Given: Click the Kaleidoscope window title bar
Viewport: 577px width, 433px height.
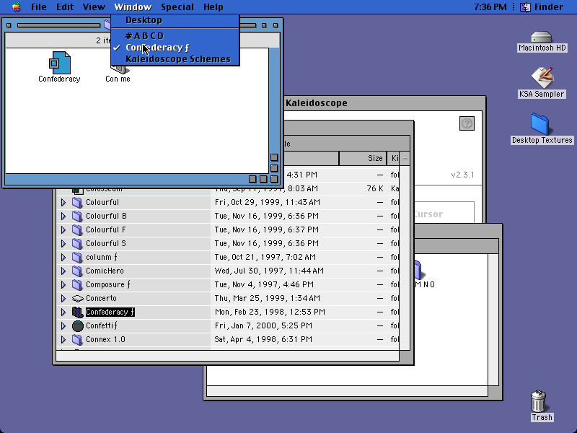Looking at the screenshot, I should [385, 103].
